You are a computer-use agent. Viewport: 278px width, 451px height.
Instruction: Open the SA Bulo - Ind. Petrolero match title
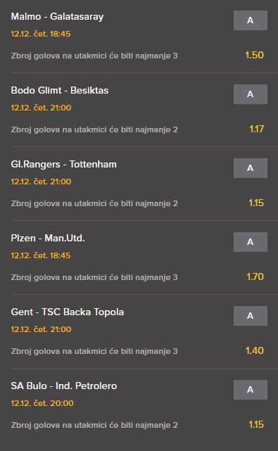coord(64,386)
